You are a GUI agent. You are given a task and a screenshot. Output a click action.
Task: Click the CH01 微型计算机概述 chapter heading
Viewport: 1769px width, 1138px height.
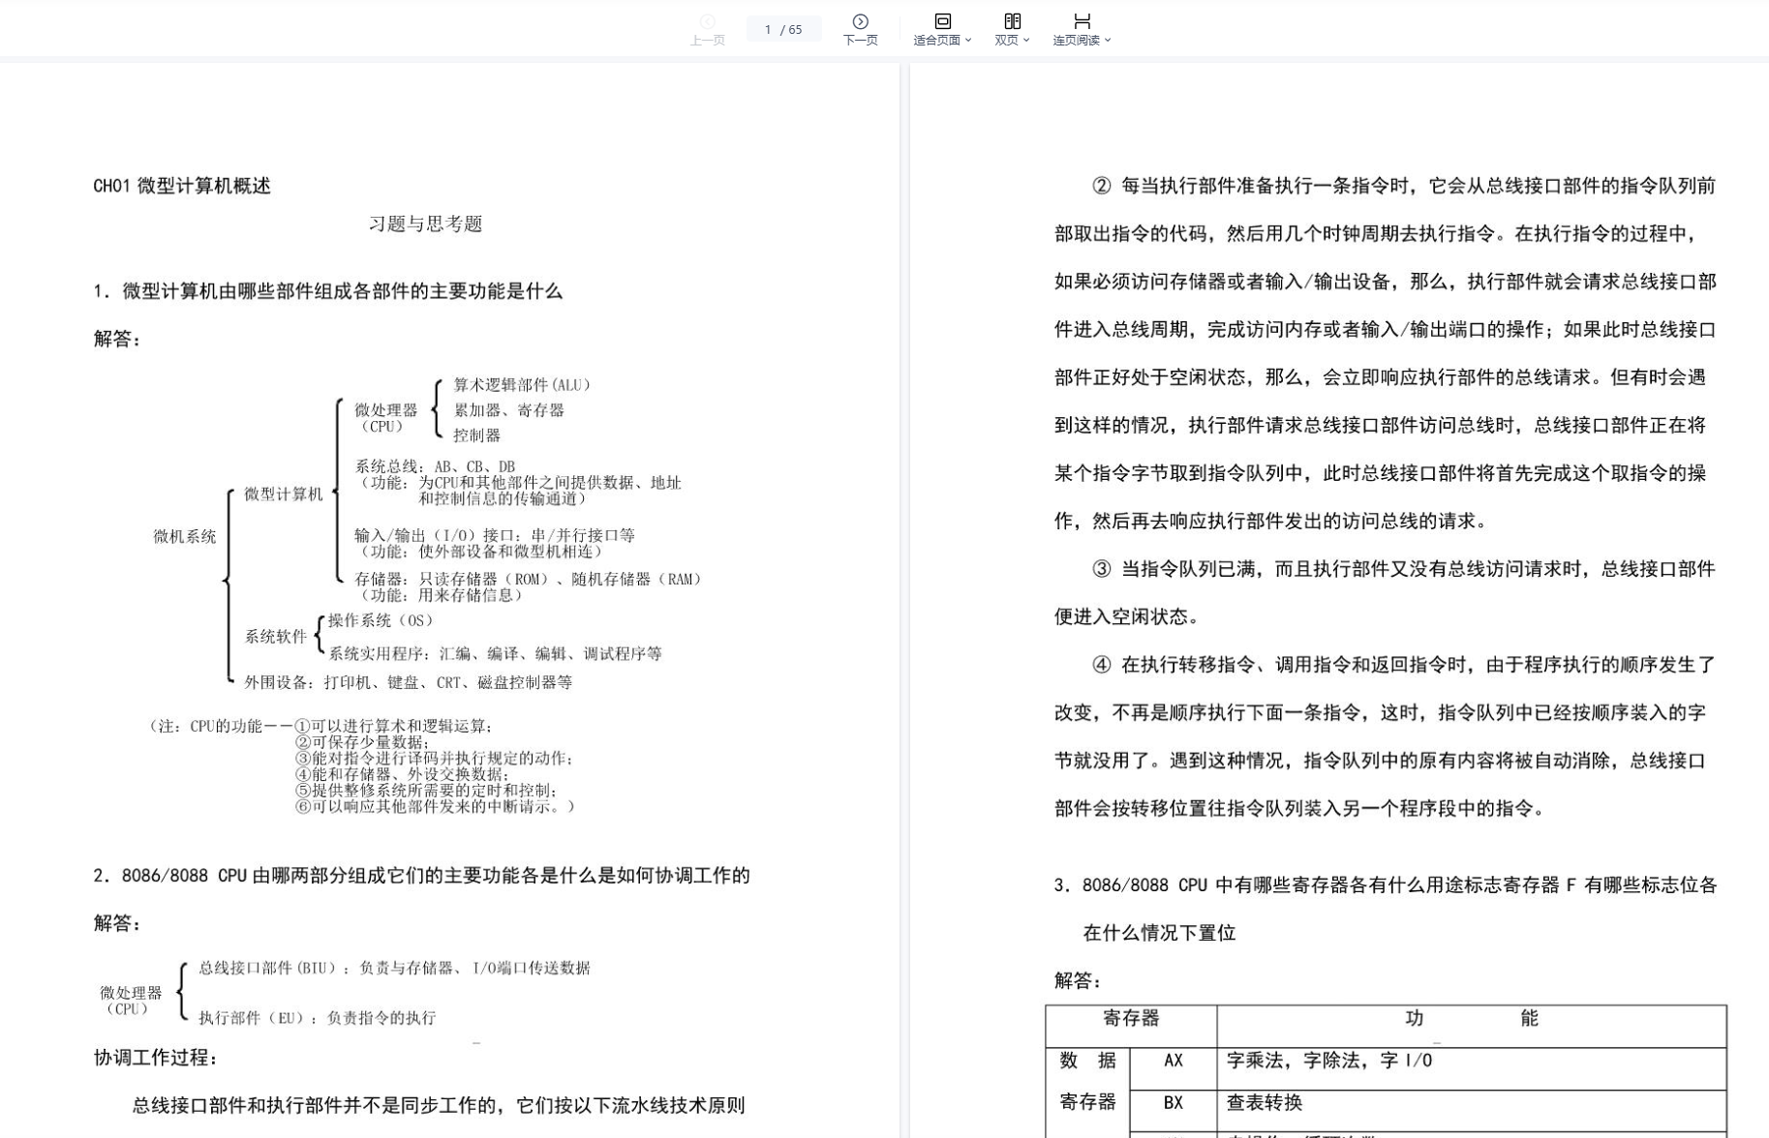[x=182, y=186]
